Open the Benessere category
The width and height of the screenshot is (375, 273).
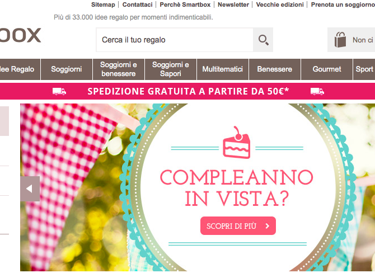click(x=275, y=69)
